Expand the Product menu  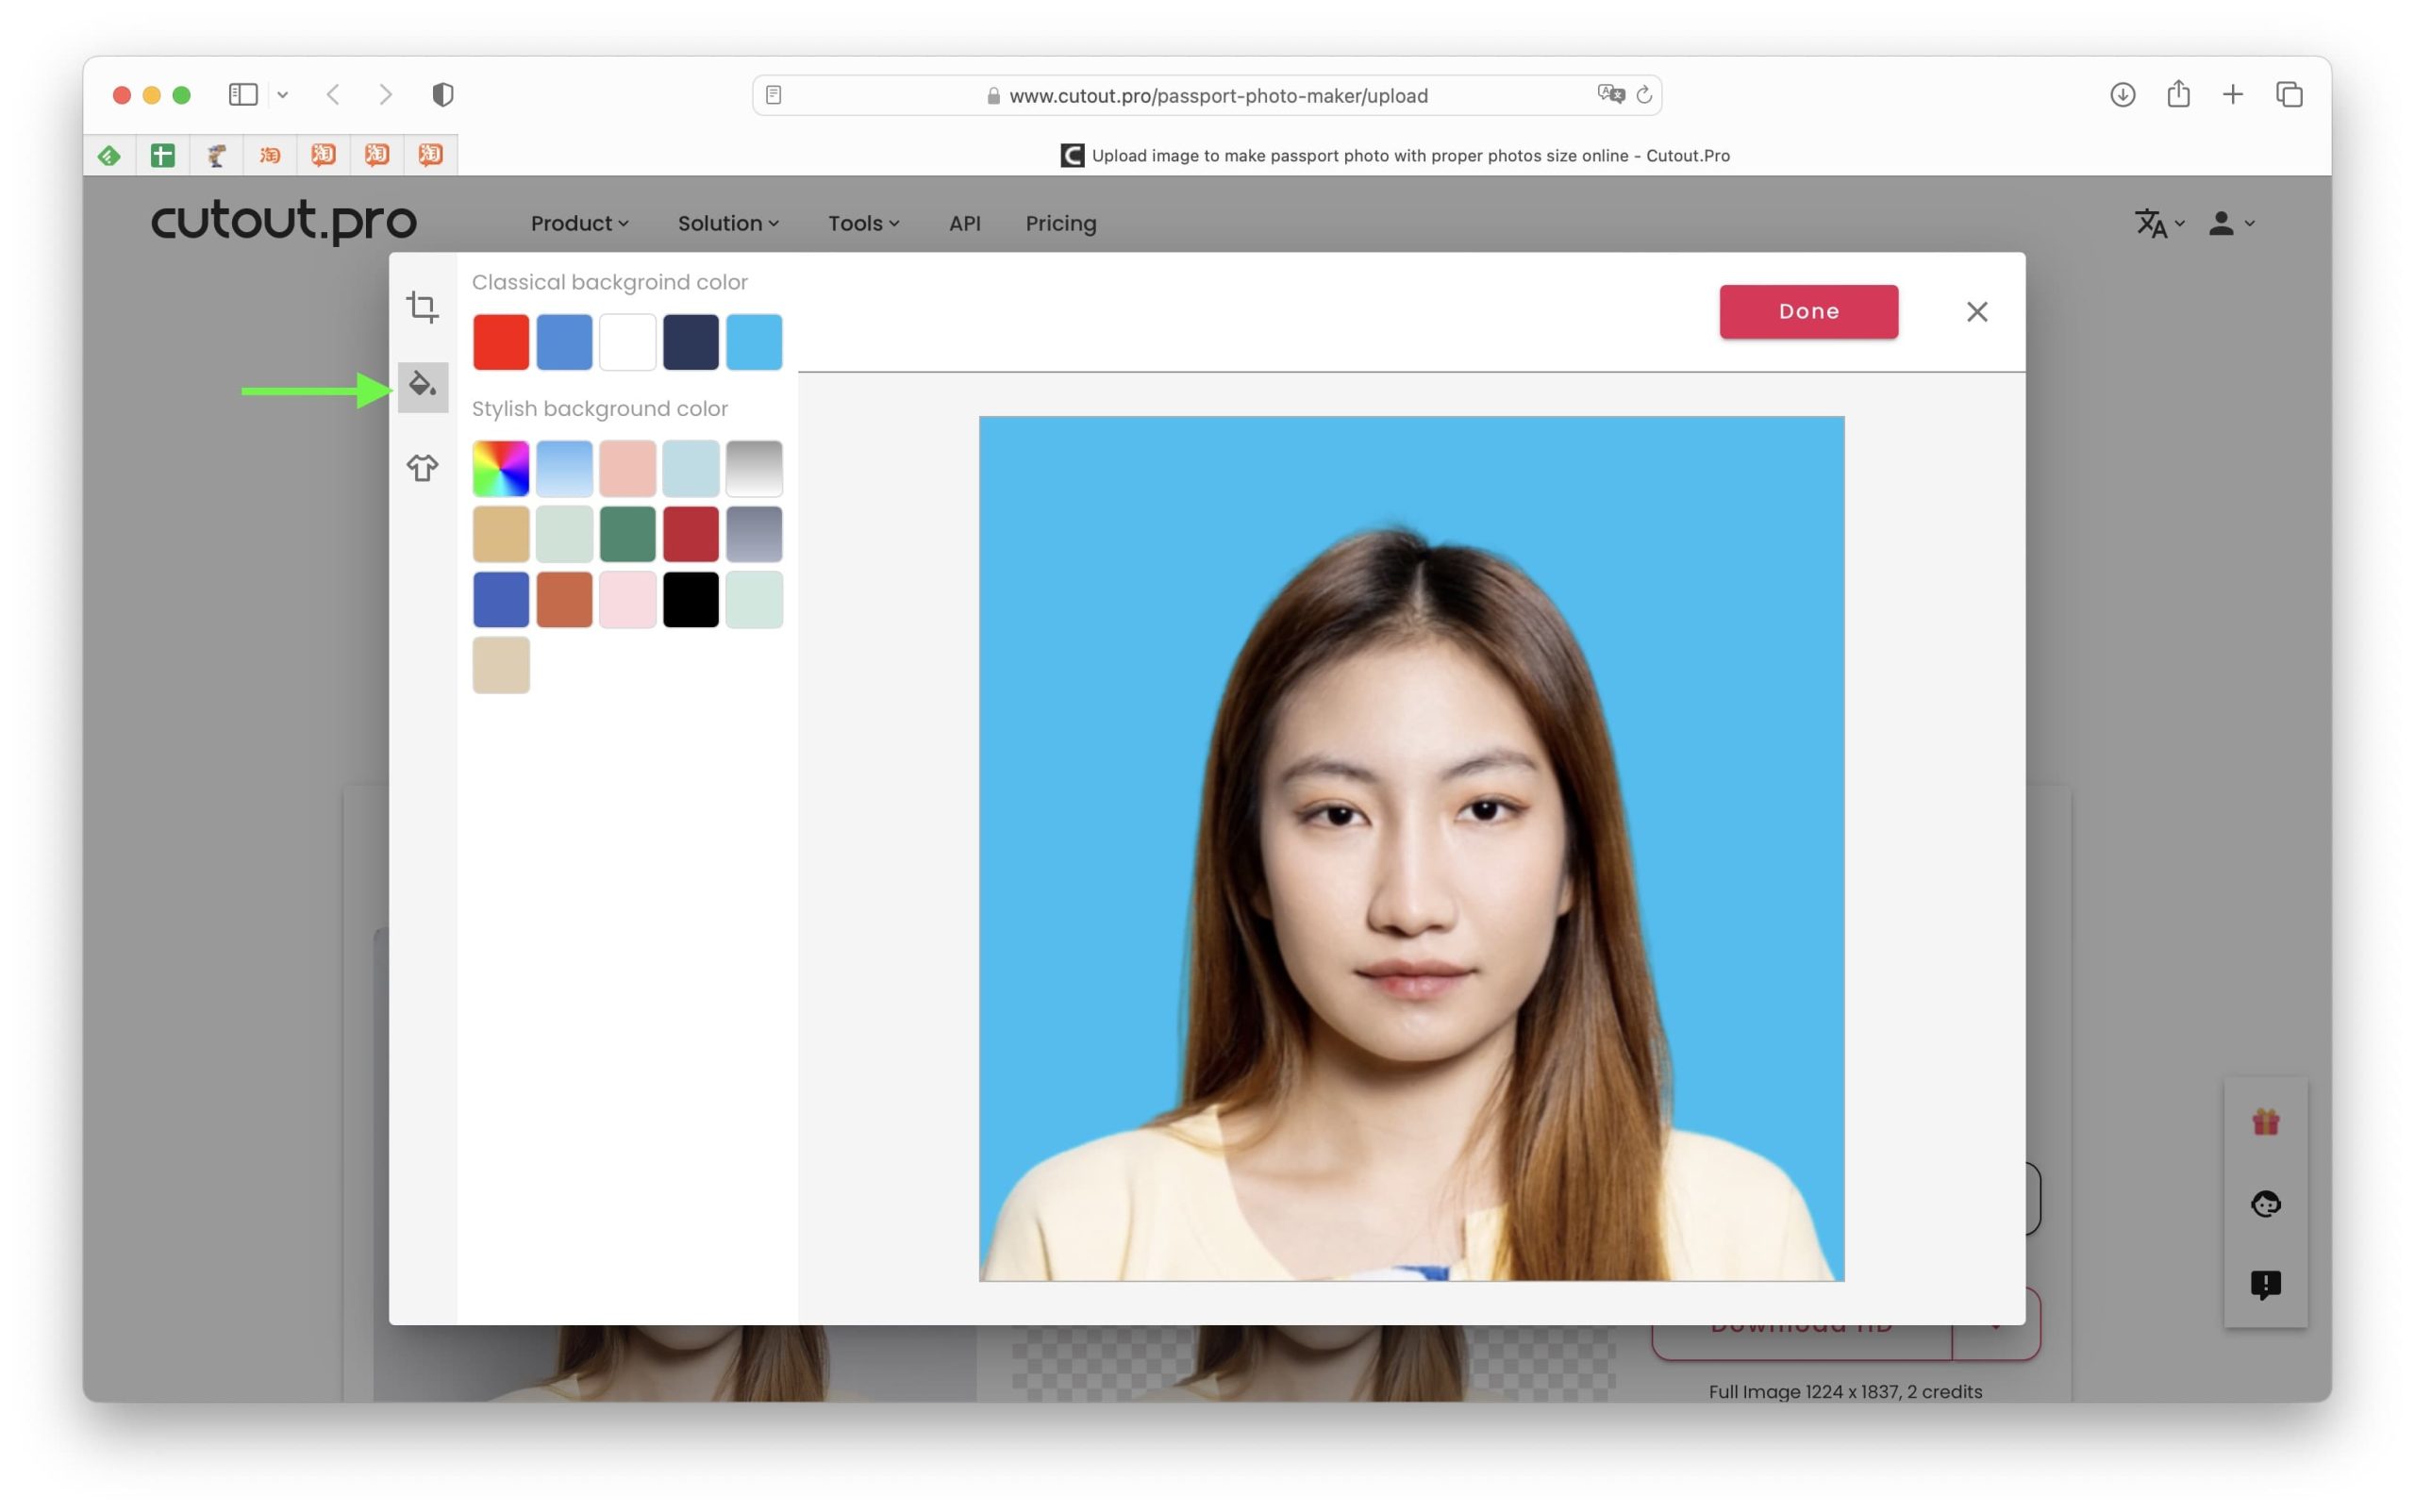pos(579,224)
